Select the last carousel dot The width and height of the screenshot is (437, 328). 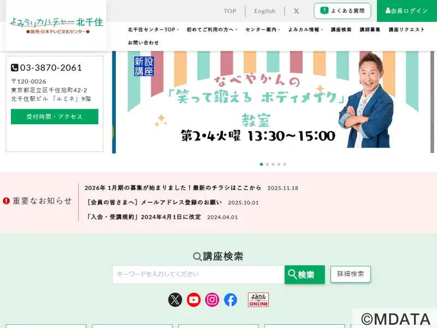point(285,165)
